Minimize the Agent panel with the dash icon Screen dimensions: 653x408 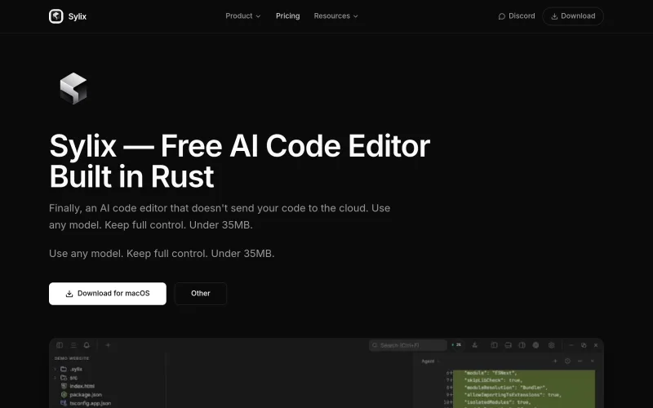[x=580, y=361]
